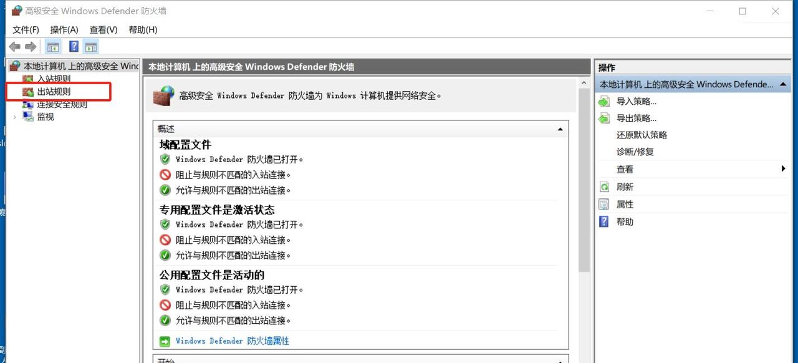
Task: Click the green import policy icon
Action: tap(603, 101)
